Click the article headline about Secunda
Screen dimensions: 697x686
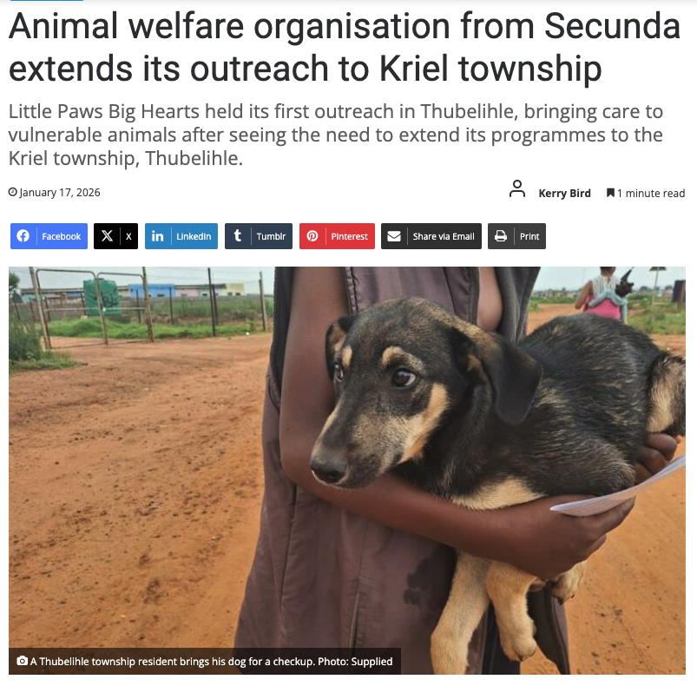(x=345, y=47)
